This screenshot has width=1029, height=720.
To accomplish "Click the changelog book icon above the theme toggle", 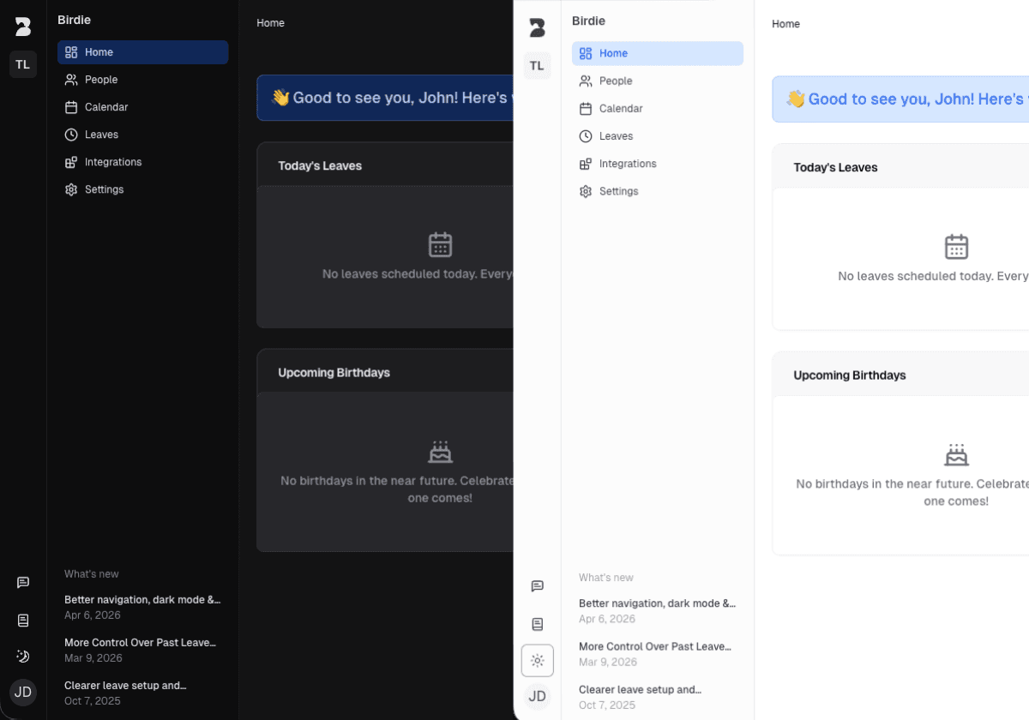I will 22,620.
